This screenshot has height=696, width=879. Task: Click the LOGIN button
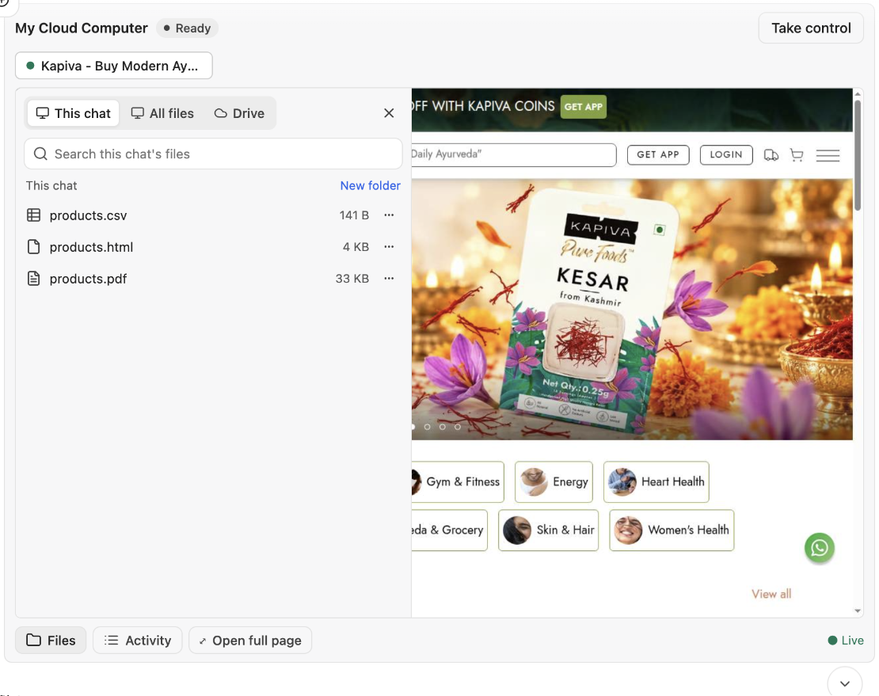(x=726, y=154)
